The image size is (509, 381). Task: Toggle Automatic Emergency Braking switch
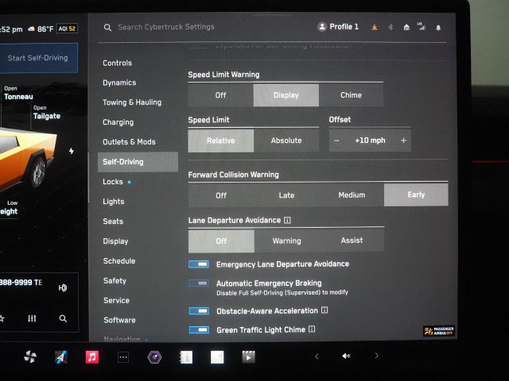[199, 283]
